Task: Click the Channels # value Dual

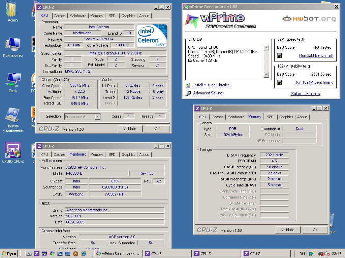Action: click(x=300, y=129)
